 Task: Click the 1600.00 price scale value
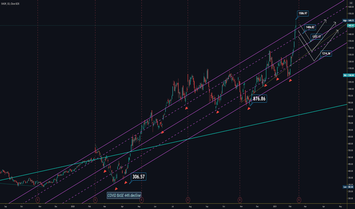click(351, 7)
